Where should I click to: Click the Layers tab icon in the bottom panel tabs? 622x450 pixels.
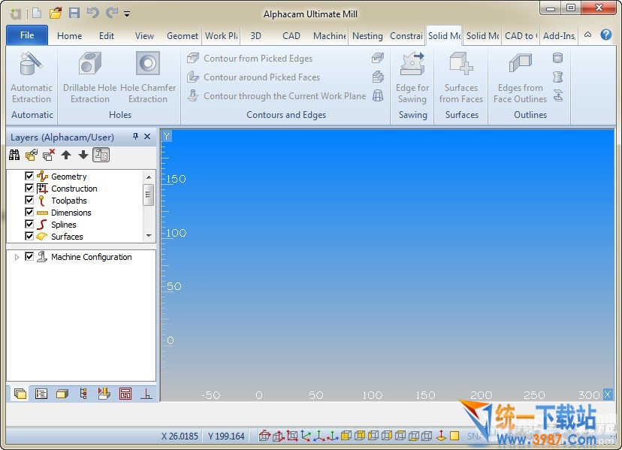click(20, 394)
